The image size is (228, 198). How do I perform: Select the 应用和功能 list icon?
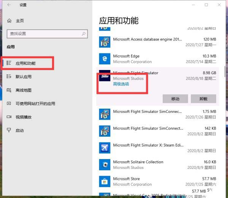[9, 63]
